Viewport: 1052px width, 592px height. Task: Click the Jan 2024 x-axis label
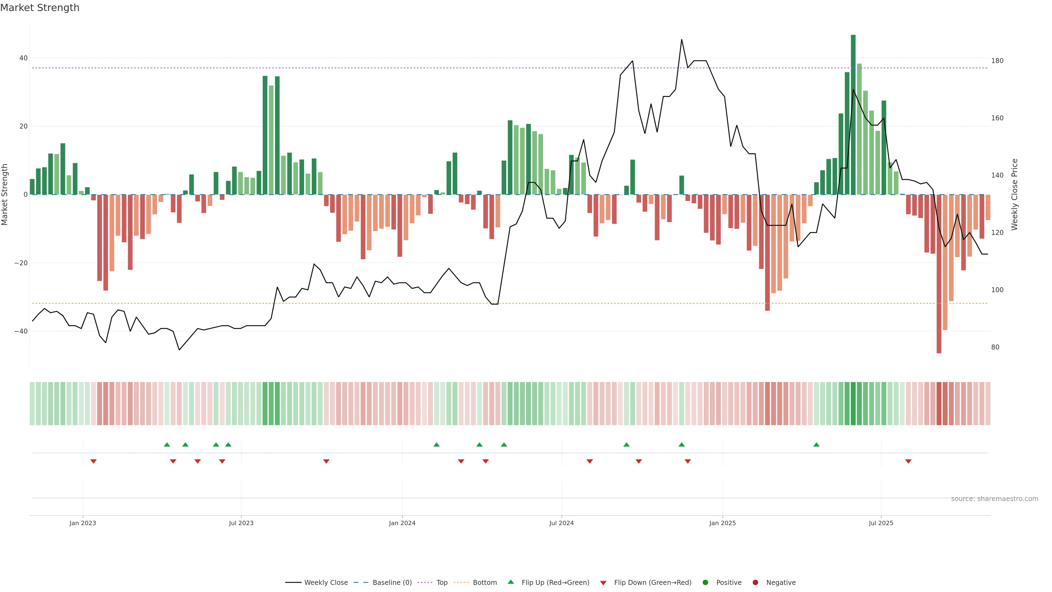(x=402, y=523)
